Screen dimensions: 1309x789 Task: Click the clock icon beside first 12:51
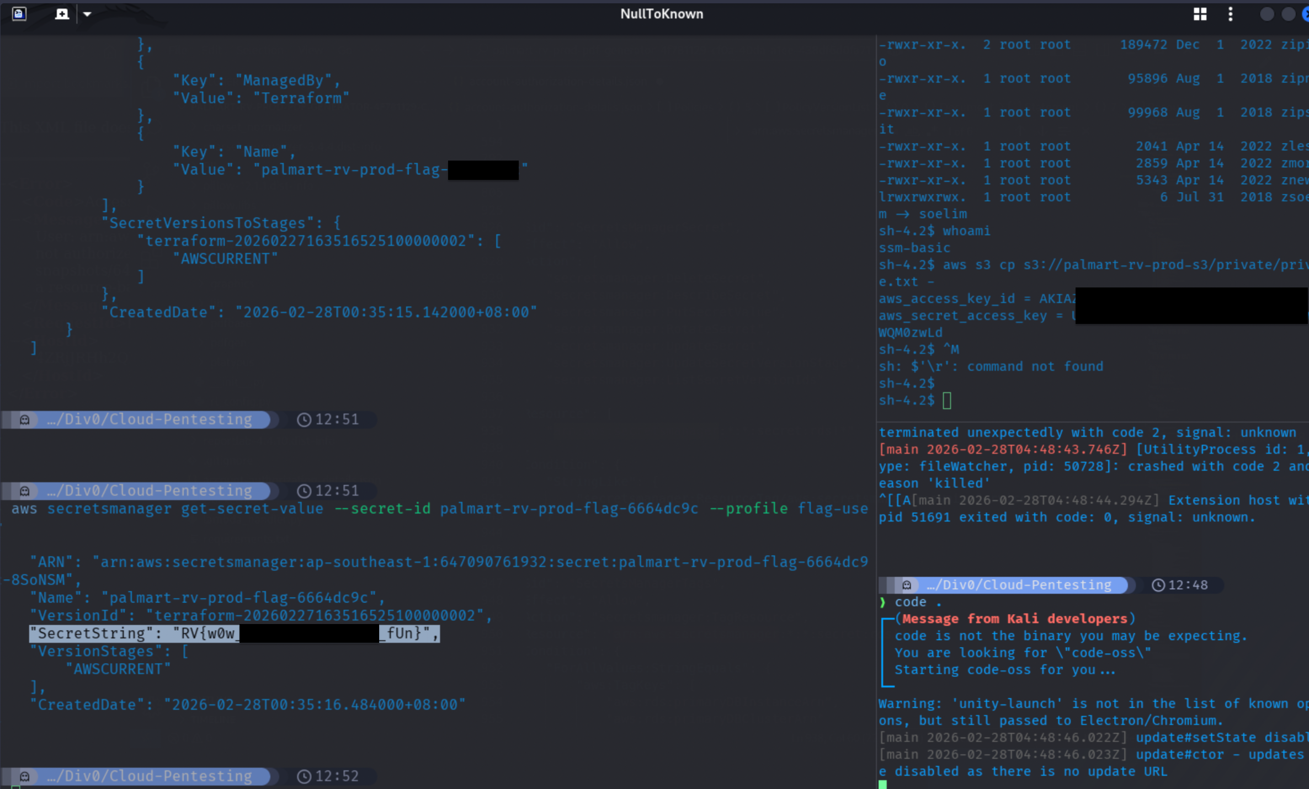pos(304,420)
